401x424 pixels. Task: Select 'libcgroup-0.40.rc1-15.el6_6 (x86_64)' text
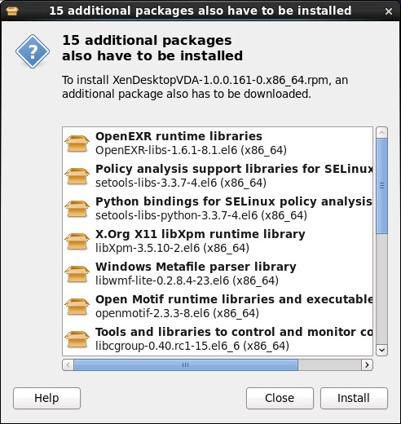[192, 346]
